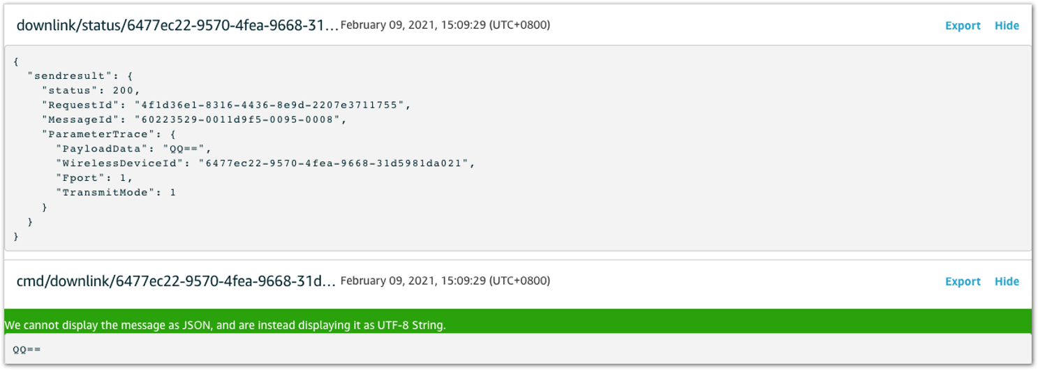Click the RequestId value in the JSON

tap(269, 105)
